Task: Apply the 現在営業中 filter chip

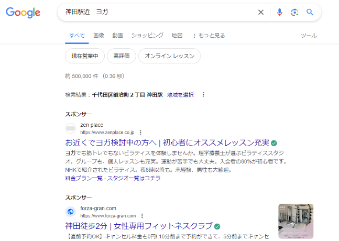Action: 85,56
